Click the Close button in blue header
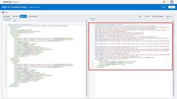 (x=163, y=7)
